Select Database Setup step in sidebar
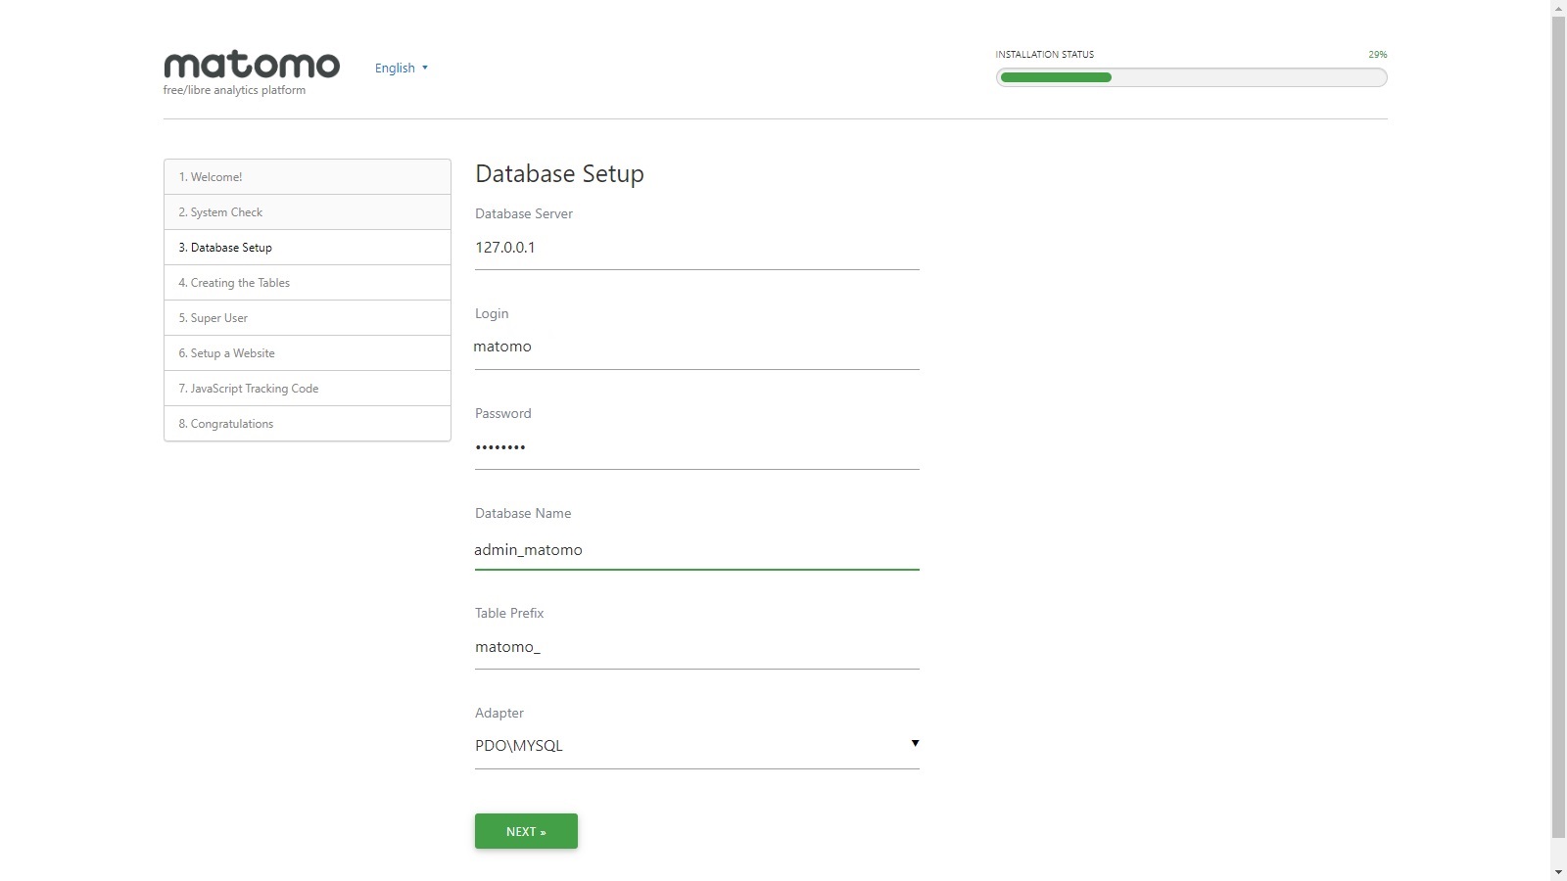Viewport: 1567px width, 881px height. (307, 248)
